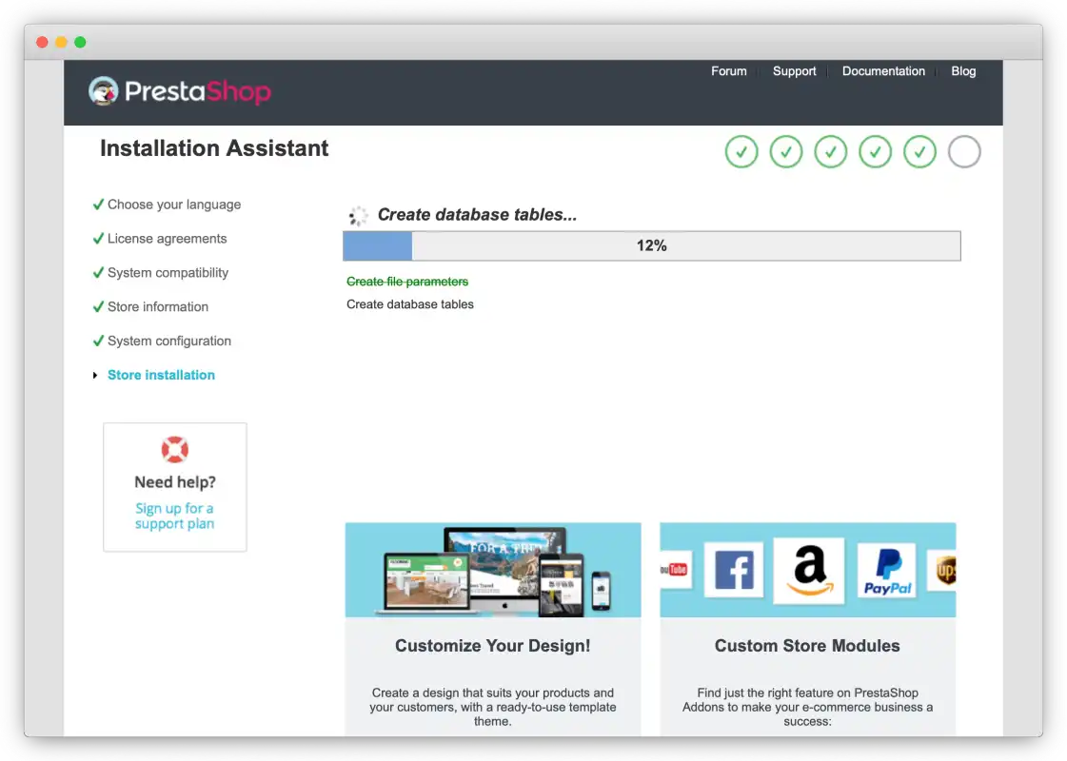Click checkmark beside System configuration

[98, 340]
